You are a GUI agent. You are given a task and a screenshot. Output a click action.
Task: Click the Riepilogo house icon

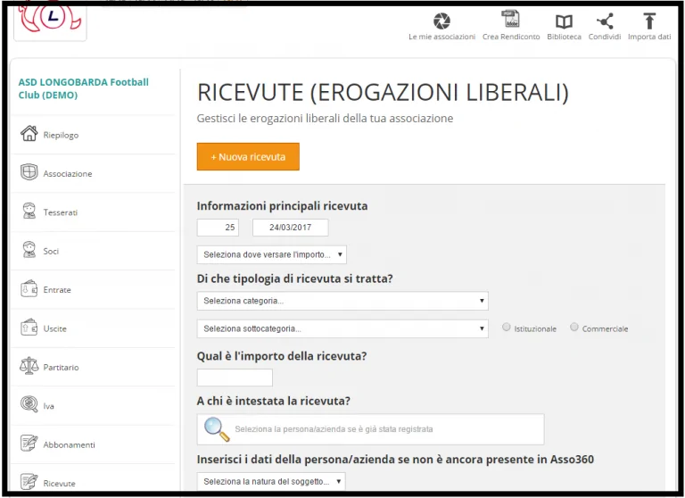tap(29, 133)
